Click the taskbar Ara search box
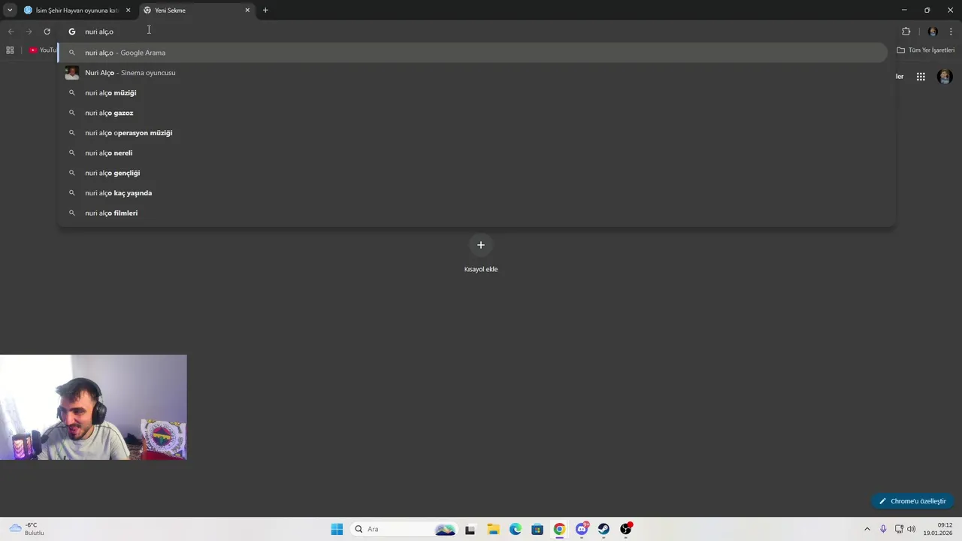This screenshot has width=962, height=541. pyautogui.click(x=404, y=529)
